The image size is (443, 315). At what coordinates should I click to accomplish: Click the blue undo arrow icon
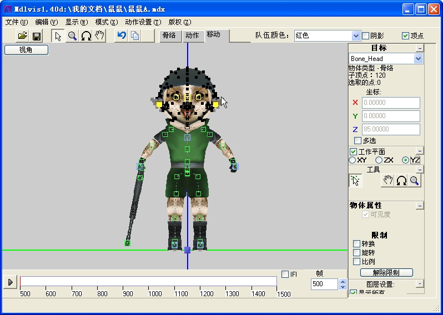tap(121, 36)
